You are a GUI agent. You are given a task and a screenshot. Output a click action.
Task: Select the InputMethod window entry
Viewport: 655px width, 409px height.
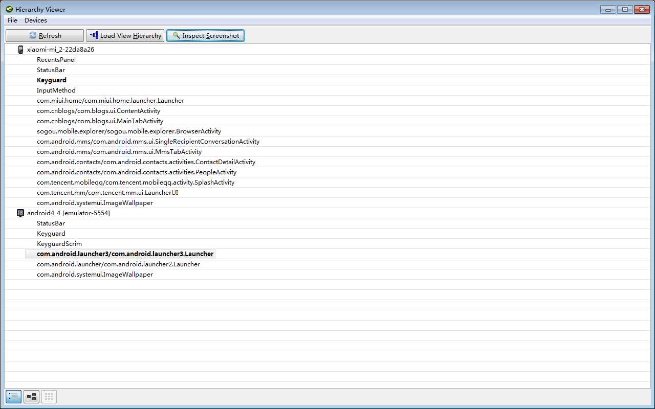click(56, 90)
